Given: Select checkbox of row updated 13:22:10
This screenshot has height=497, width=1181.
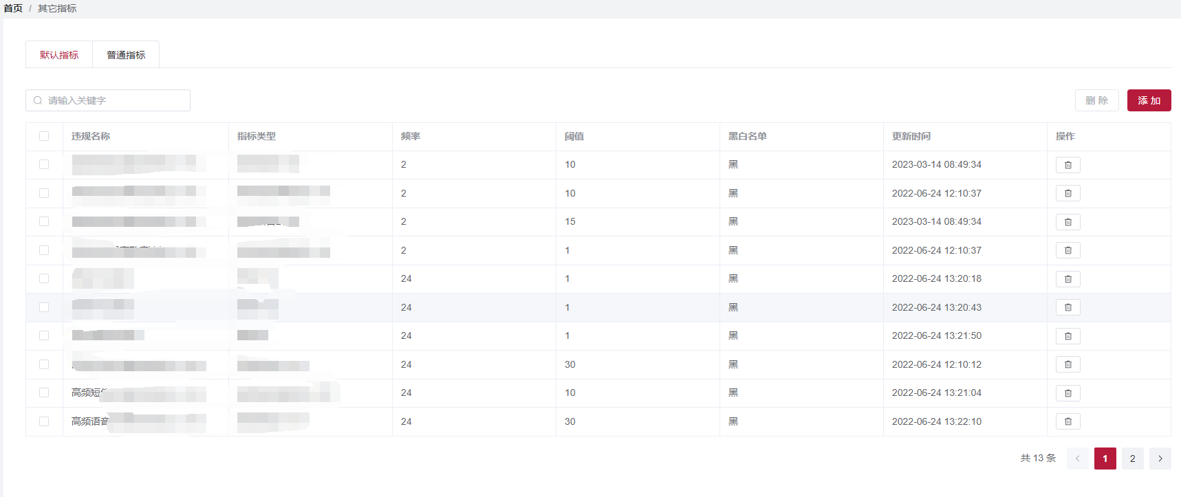Looking at the screenshot, I should (x=44, y=421).
